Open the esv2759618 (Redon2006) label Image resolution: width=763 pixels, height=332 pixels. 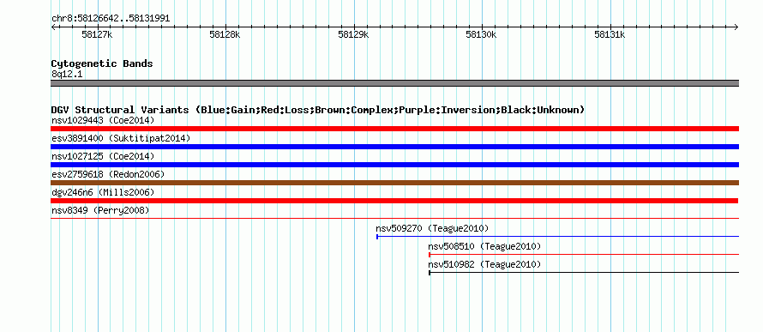[108, 174]
